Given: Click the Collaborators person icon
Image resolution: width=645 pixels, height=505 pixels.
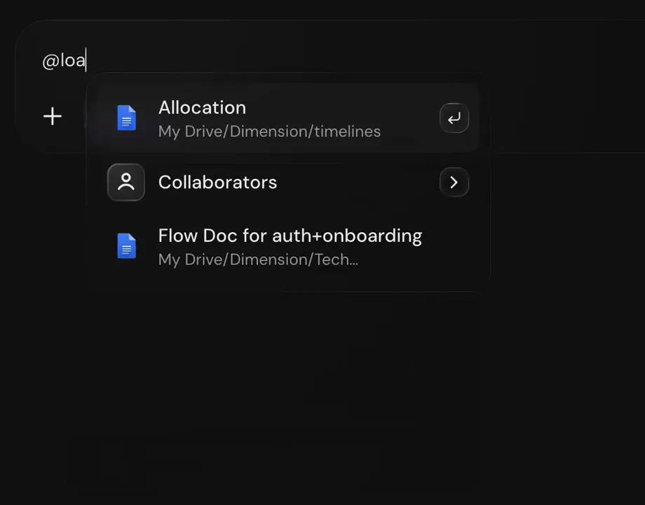Looking at the screenshot, I should point(126,182).
